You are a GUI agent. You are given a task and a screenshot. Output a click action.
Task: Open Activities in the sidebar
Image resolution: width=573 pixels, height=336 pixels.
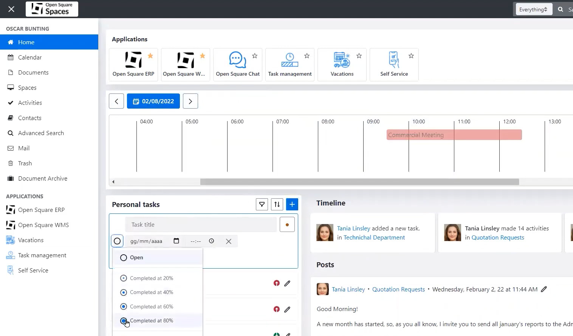click(49, 103)
